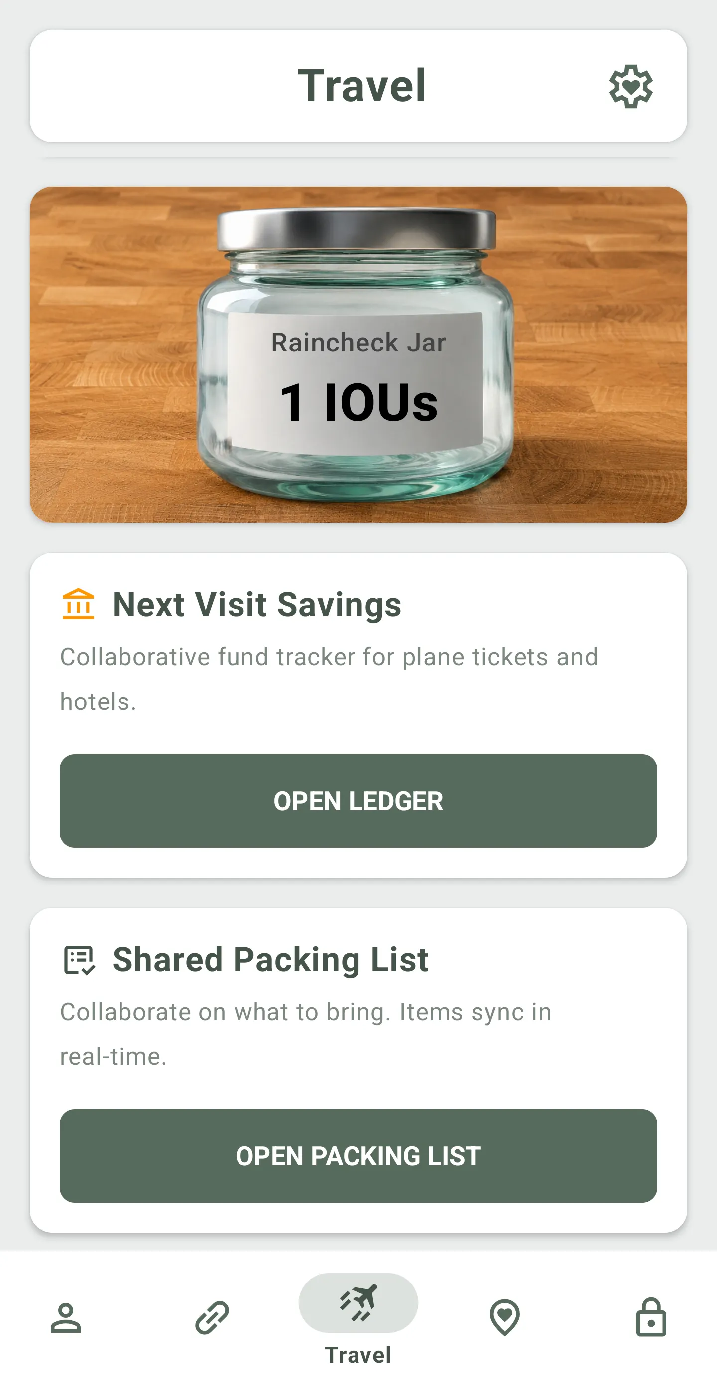Select the Shared Packing List heading

click(270, 960)
